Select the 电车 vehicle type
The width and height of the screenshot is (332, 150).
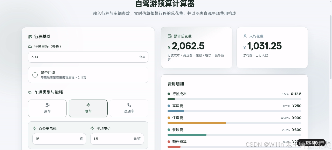click(x=88, y=108)
